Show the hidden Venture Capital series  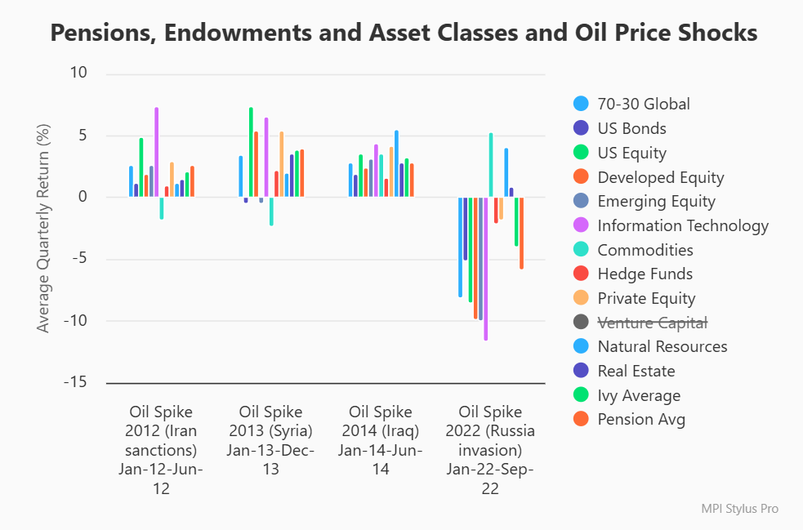(652, 323)
